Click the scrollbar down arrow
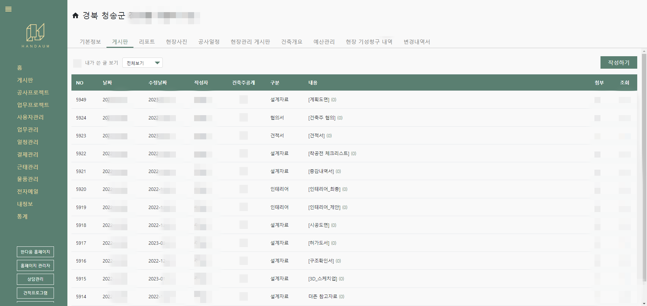This screenshot has height=306, width=647. 644,303
